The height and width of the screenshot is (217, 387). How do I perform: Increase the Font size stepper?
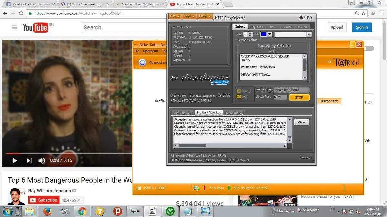pos(250,33)
